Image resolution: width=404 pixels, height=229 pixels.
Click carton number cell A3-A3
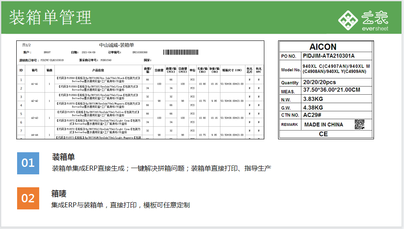[35, 118]
